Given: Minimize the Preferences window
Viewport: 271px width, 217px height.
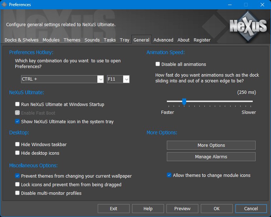Looking at the screenshot, I should click(x=230, y=5).
